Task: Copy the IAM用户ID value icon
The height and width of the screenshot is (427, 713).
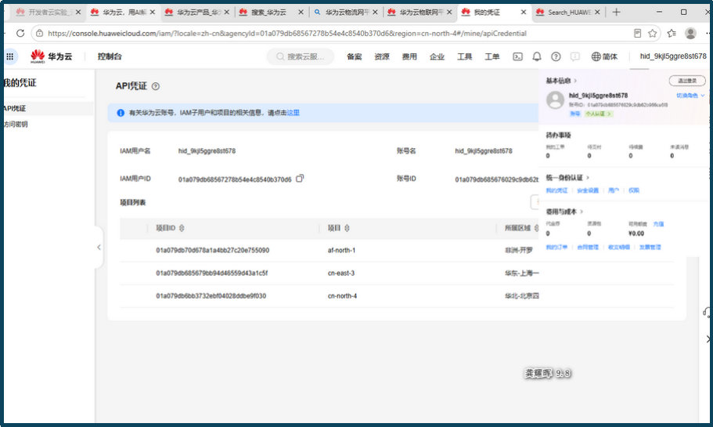Action: click(x=300, y=179)
